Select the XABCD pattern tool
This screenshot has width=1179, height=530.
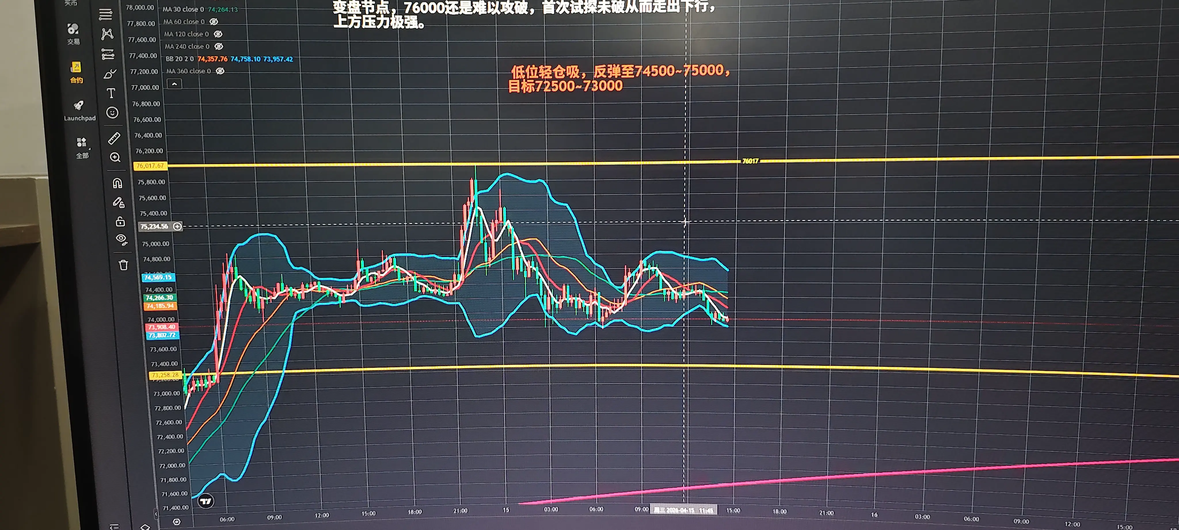[x=107, y=34]
